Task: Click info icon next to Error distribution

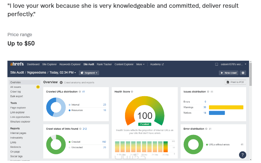Action: pyautogui.click(x=206, y=129)
